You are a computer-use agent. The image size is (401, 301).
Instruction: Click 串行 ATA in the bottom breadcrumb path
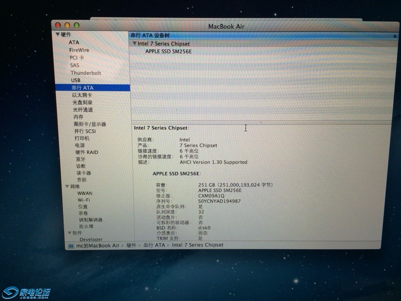coord(155,245)
